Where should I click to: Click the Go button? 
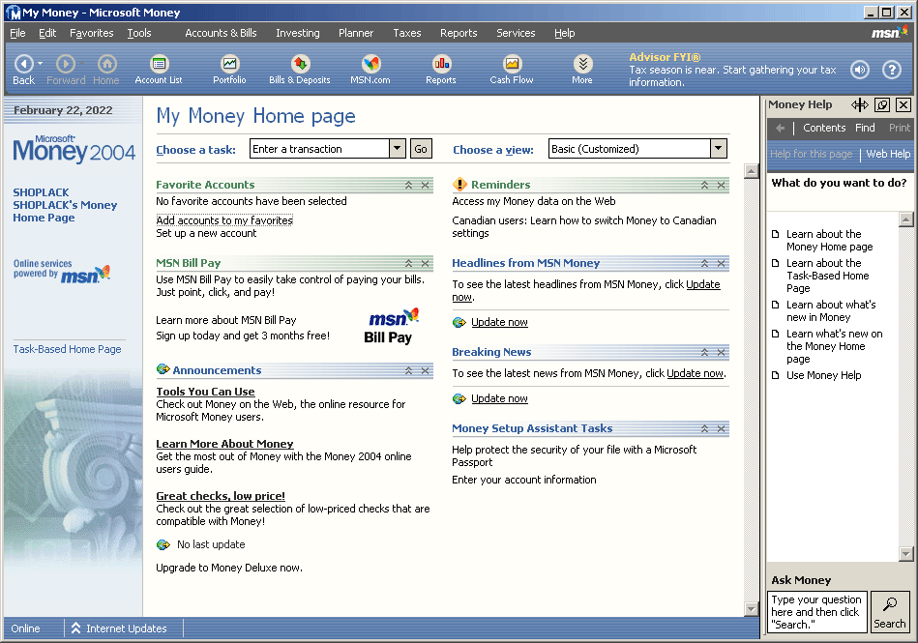pos(421,149)
